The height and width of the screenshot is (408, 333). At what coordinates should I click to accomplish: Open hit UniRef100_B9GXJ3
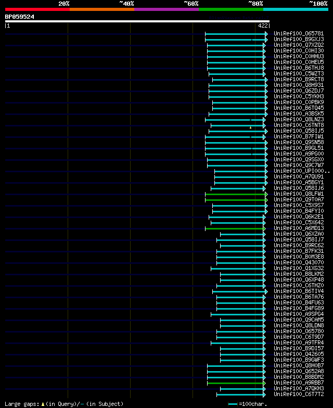pos(299,40)
